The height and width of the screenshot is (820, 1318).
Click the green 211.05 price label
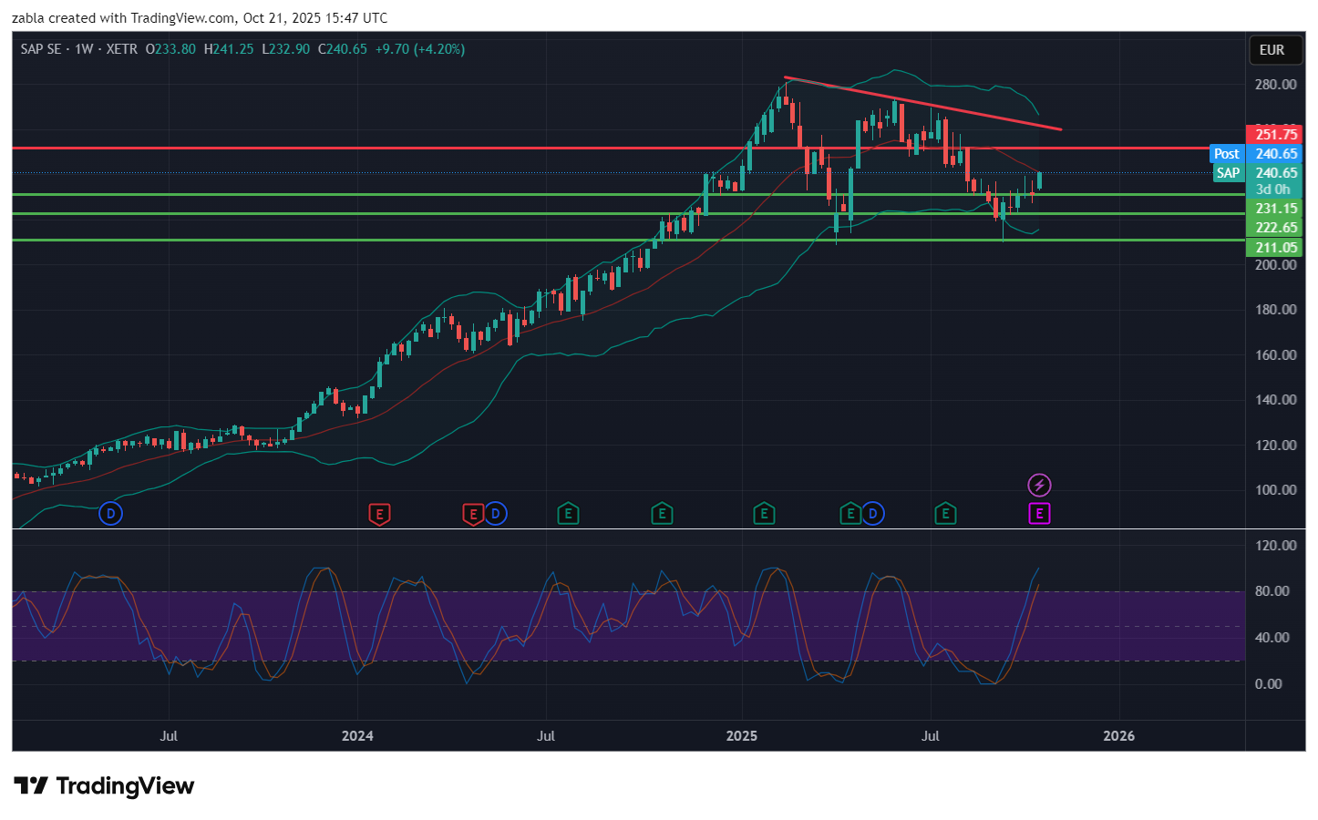(1274, 248)
